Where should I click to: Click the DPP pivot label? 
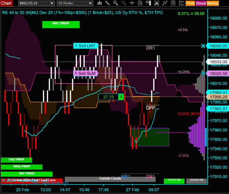151,108
